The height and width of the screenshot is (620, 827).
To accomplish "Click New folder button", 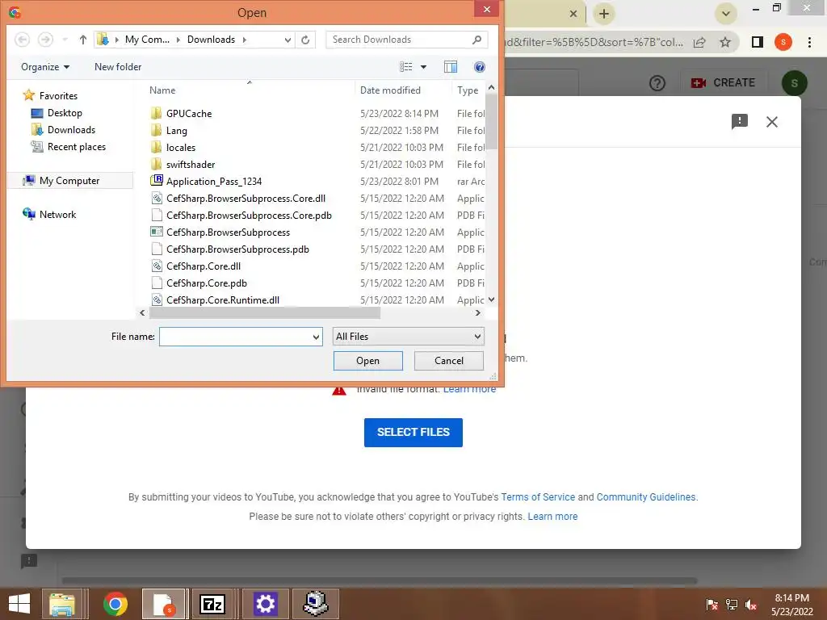I will point(118,67).
